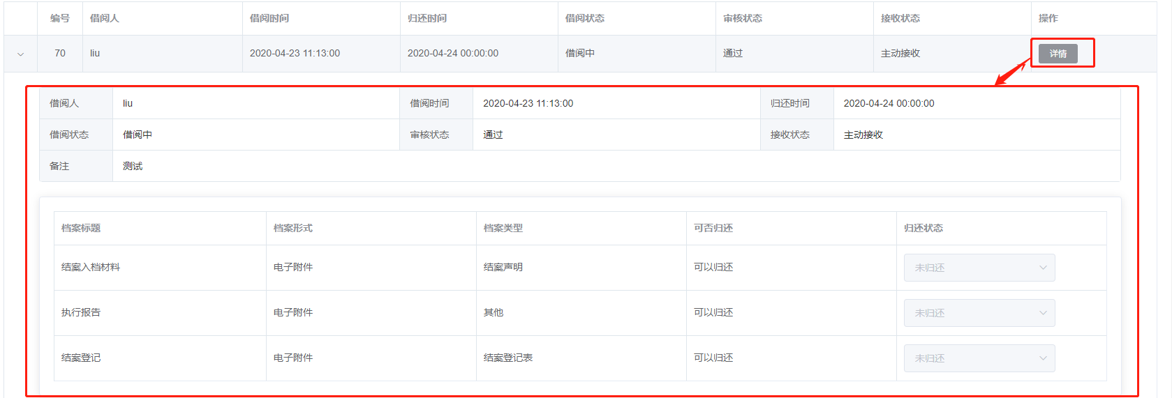Select the 结案入档材料 archive title
This screenshot has width=1172, height=398.
pos(91,267)
